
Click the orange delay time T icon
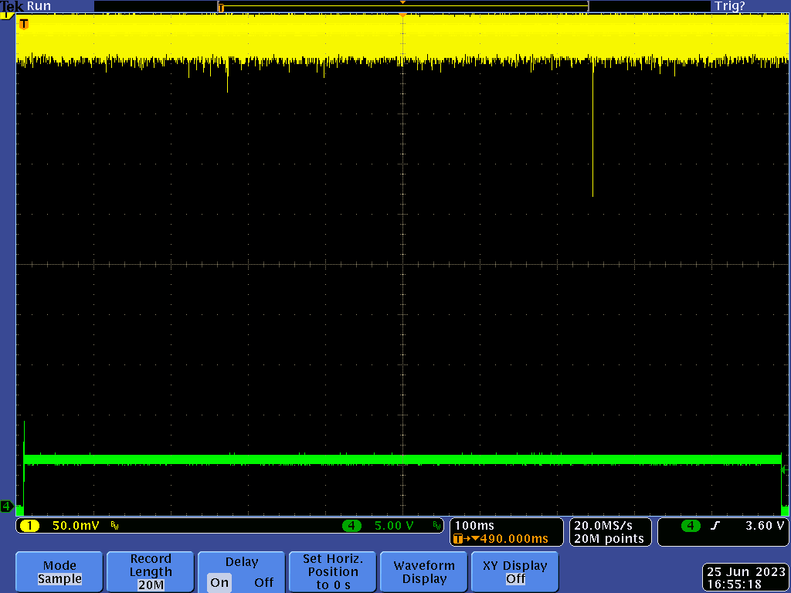point(459,538)
